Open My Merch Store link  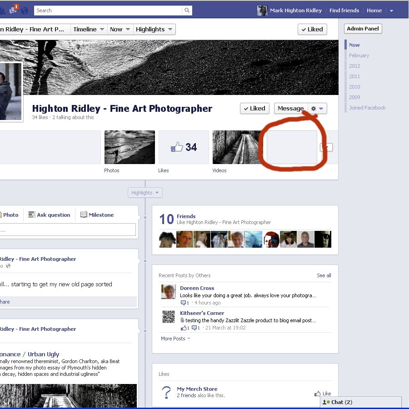pyautogui.click(x=197, y=389)
